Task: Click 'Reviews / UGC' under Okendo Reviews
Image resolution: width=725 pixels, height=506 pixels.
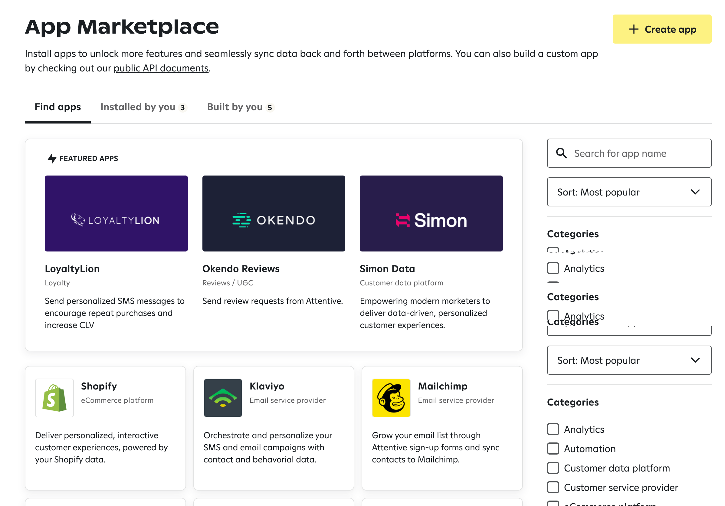Action: (x=228, y=283)
